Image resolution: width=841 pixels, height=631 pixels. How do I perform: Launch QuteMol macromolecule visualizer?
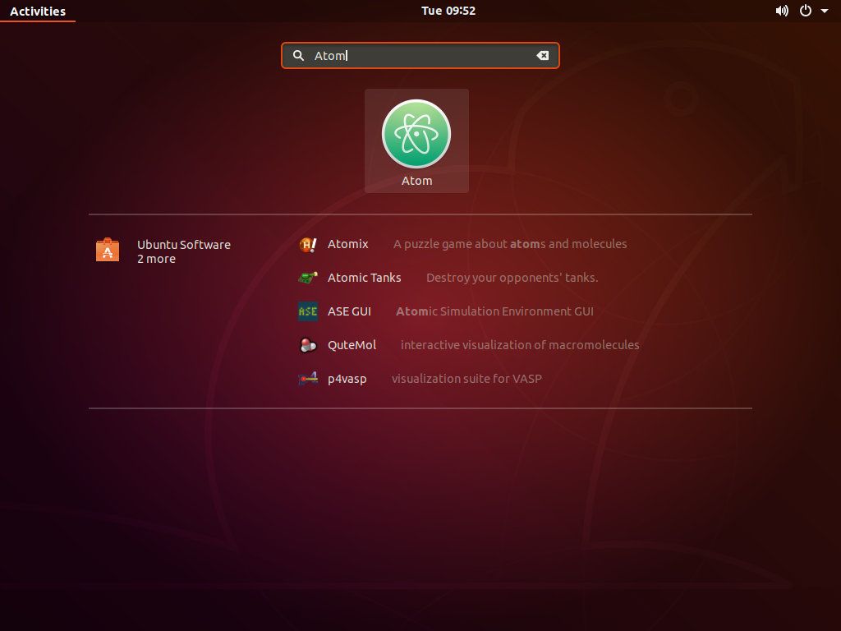click(x=353, y=345)
